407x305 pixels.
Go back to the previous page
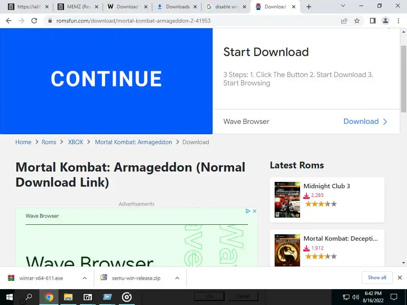point(9,21)
